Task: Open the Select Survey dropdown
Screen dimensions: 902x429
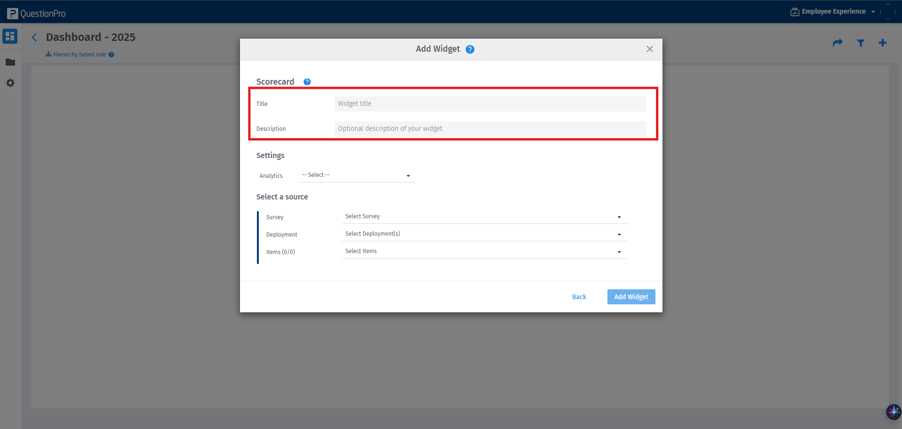Action: click(x=483, y=216)
